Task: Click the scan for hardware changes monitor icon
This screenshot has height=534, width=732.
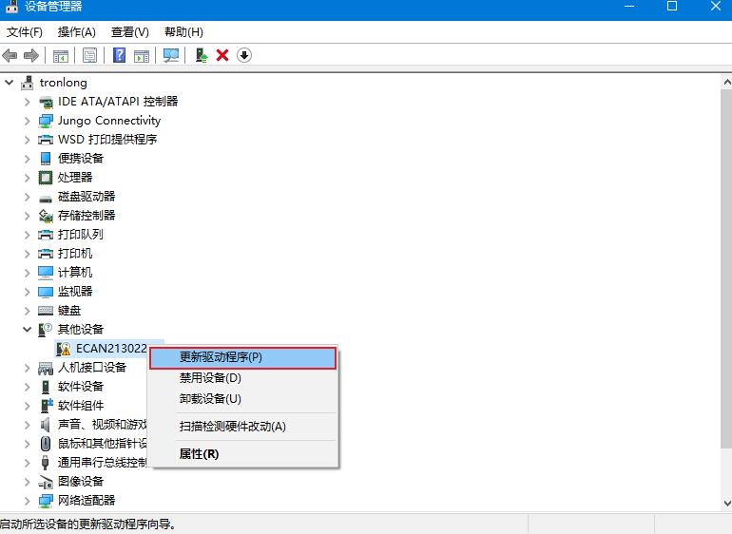Action: coord(171,55)
